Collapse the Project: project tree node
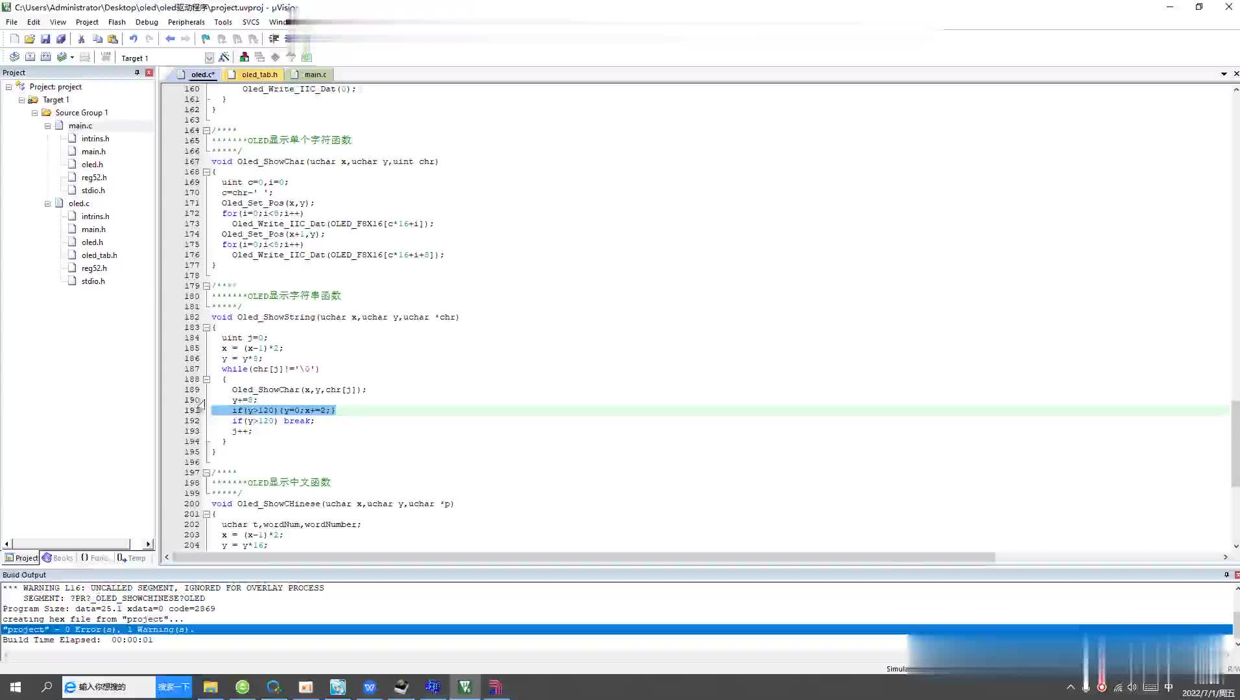1240x700 pixels. (x=8, y=87)
